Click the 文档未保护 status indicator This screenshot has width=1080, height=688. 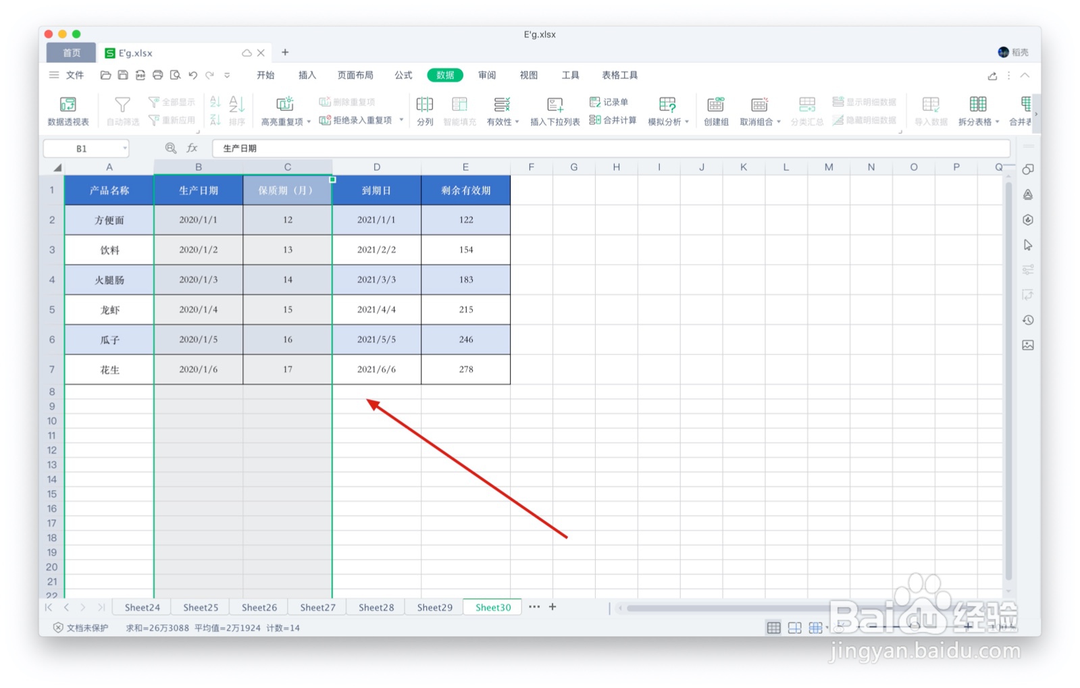click(80, 628)
